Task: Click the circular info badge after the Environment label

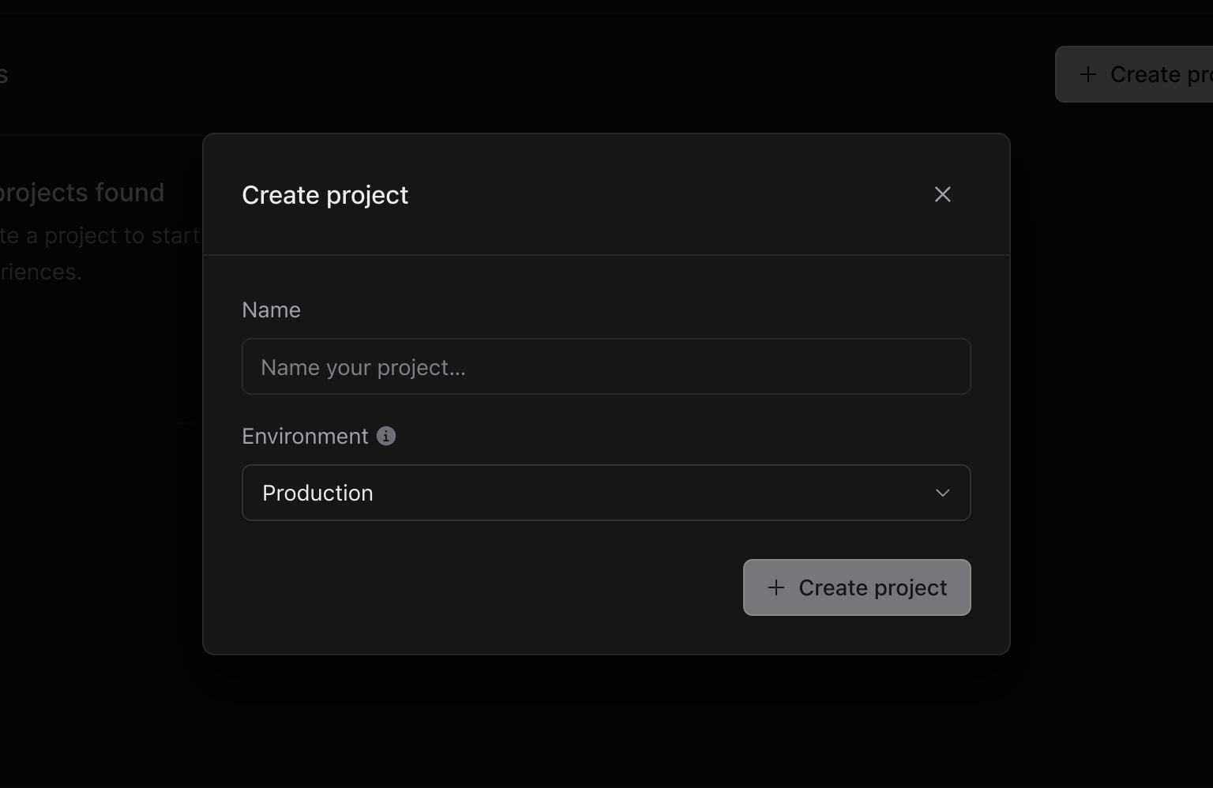Action: coord(385,435)
